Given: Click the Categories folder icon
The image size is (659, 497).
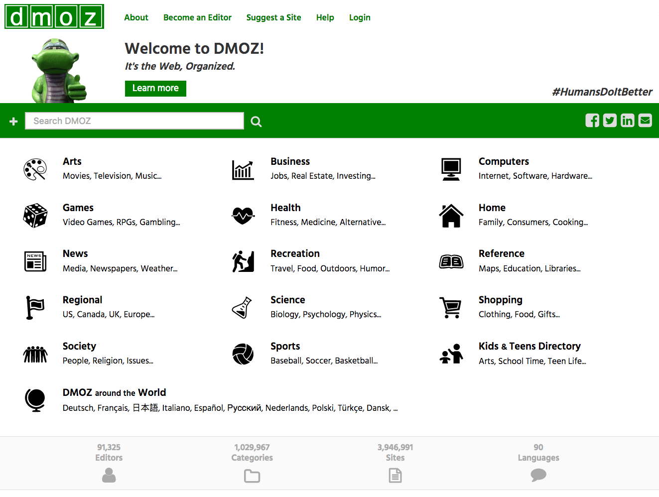Looking at the screenshot, I should [x=252, y=476].
